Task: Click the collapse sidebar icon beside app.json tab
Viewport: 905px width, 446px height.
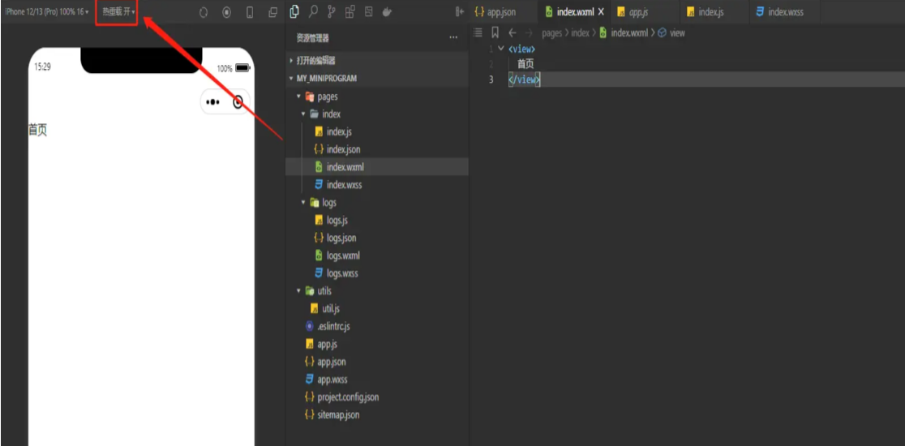Action: (x=460, y=11)
